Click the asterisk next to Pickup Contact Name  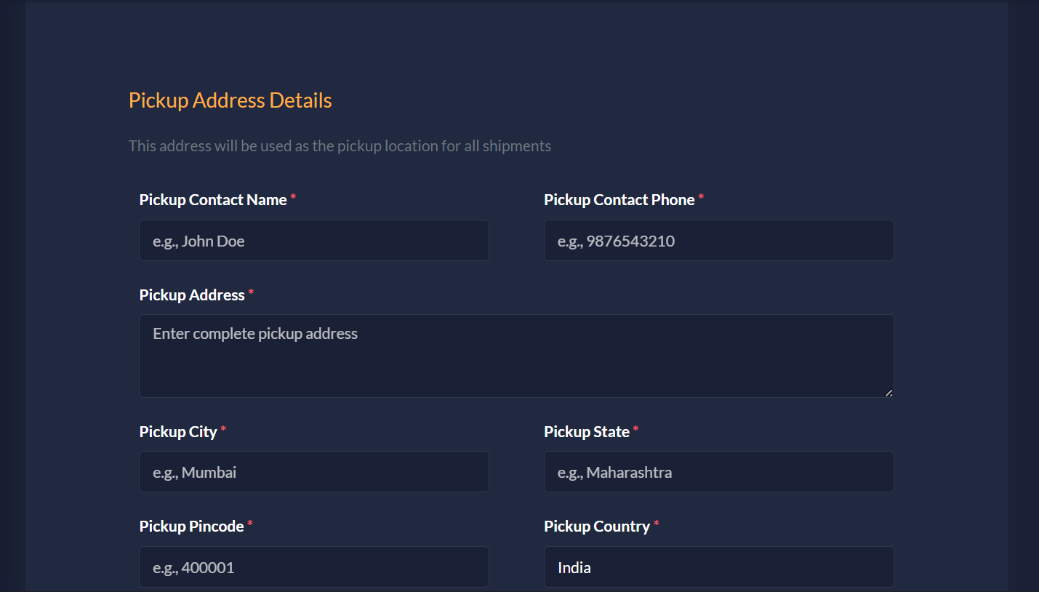pos(294,195)
